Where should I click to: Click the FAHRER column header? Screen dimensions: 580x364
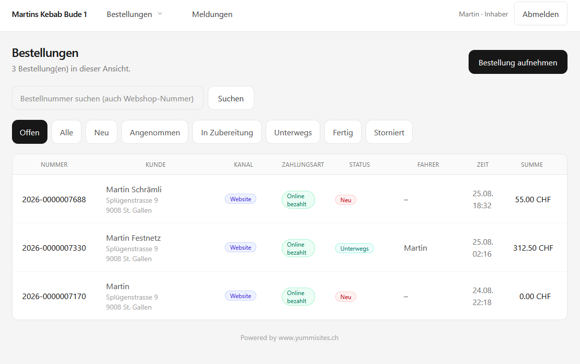pyautogui.click(x=428, y=165)
